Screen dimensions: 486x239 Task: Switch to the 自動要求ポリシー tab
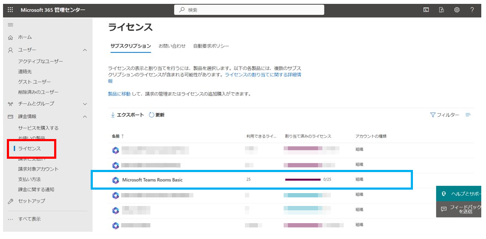(x=211, y=46)
